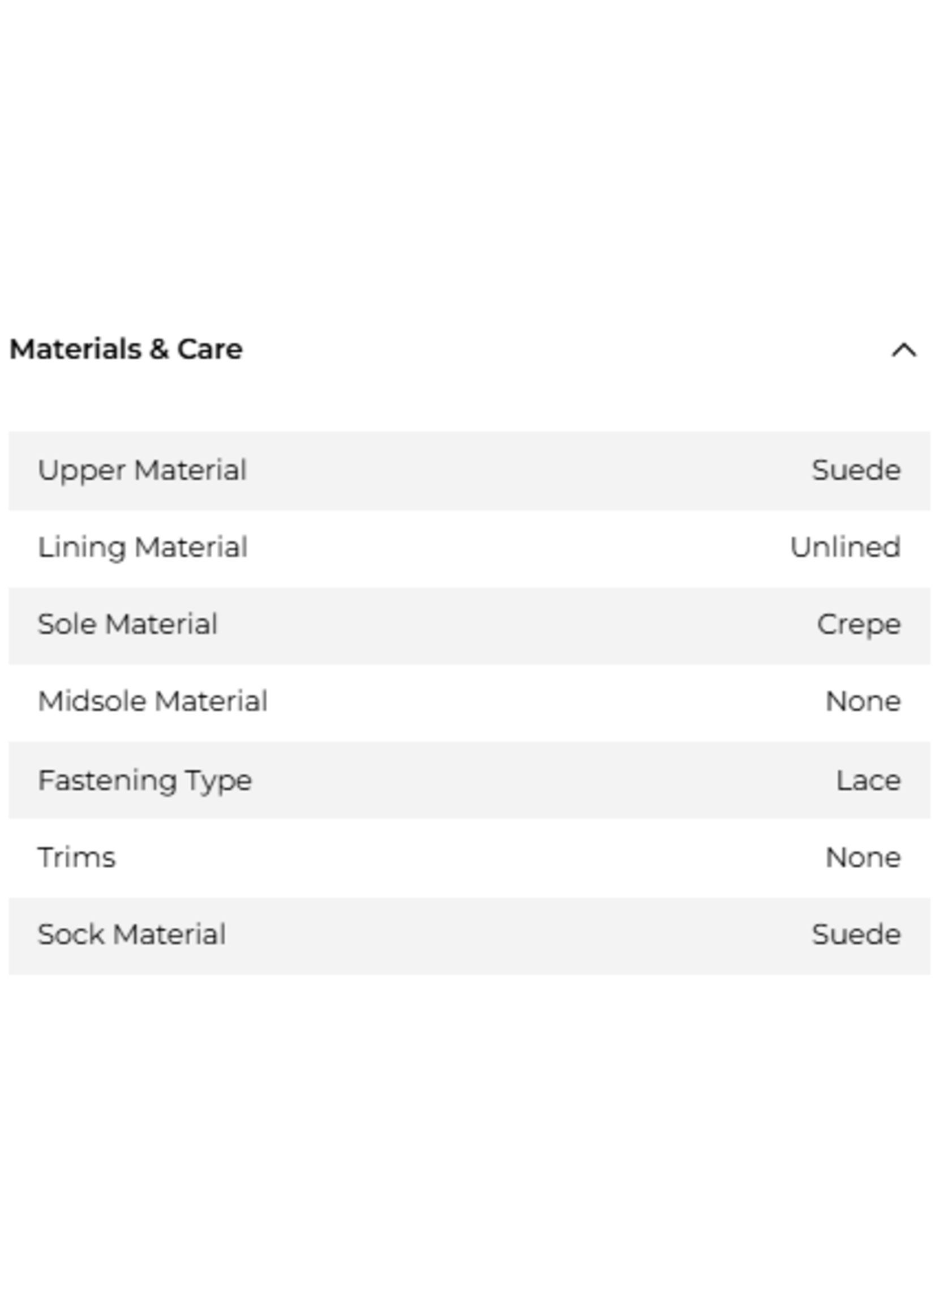Image resolution: width=935 pixels, height=1310 pixels.
Task: Select the Fastening Type label
Action: click(145, 781)
